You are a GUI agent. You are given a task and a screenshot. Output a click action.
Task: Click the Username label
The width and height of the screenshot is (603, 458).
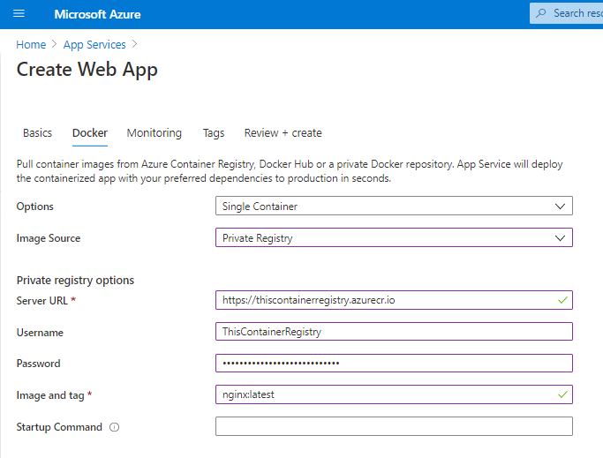pos(40,333)
